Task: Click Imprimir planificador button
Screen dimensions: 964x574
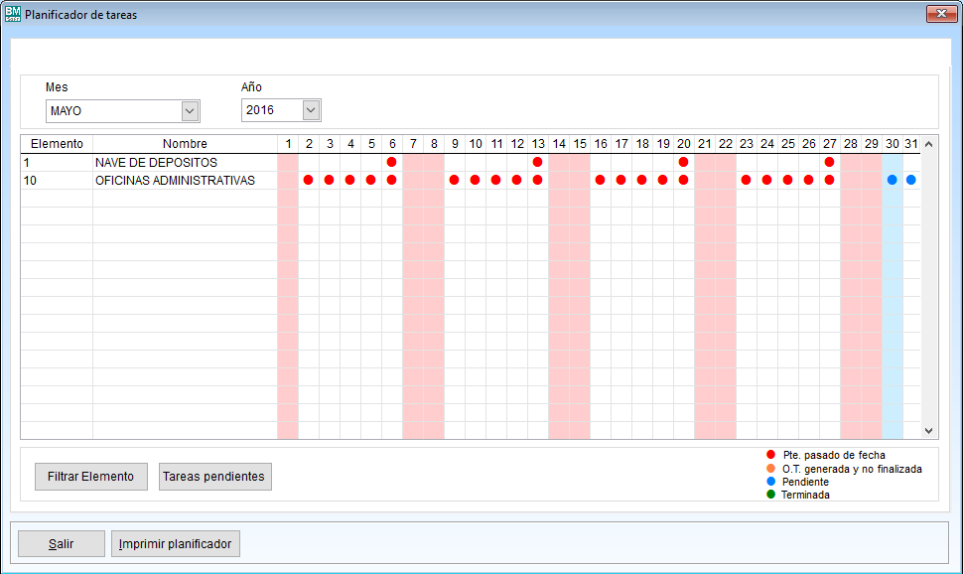Action: tap(175, 544)
